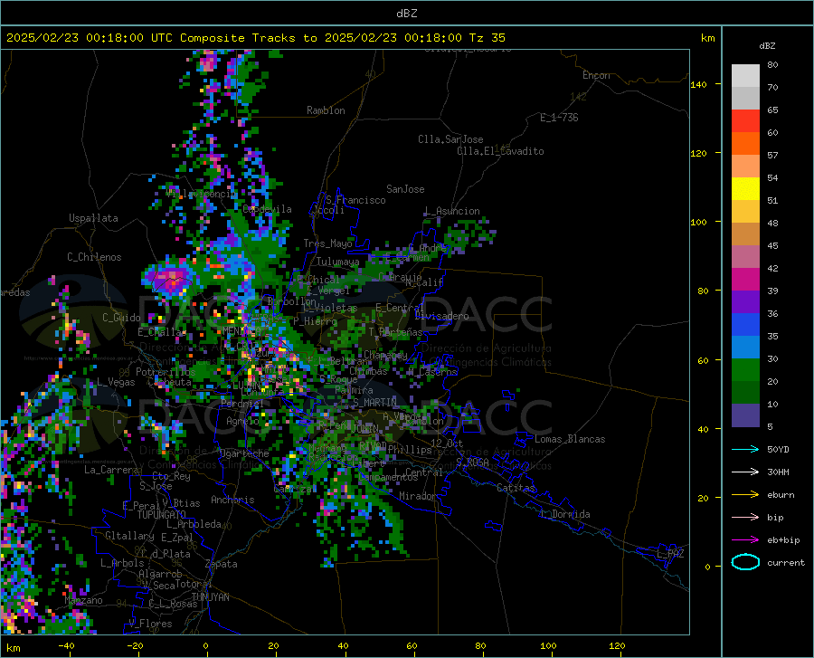The width and height of the screenshot is (814, 658).
Task: Click the Mirador place label
Action: click(x=417, y=496)
